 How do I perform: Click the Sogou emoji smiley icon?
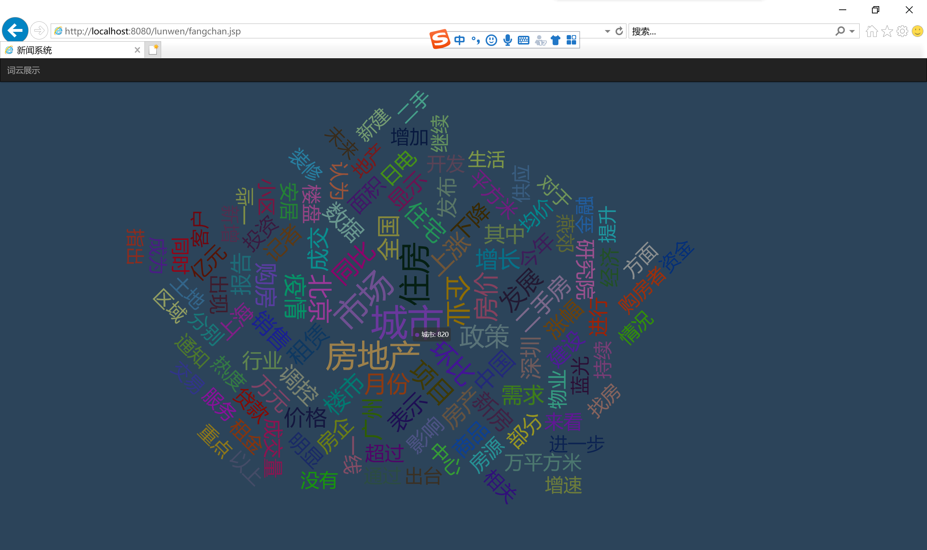[491, 40]
